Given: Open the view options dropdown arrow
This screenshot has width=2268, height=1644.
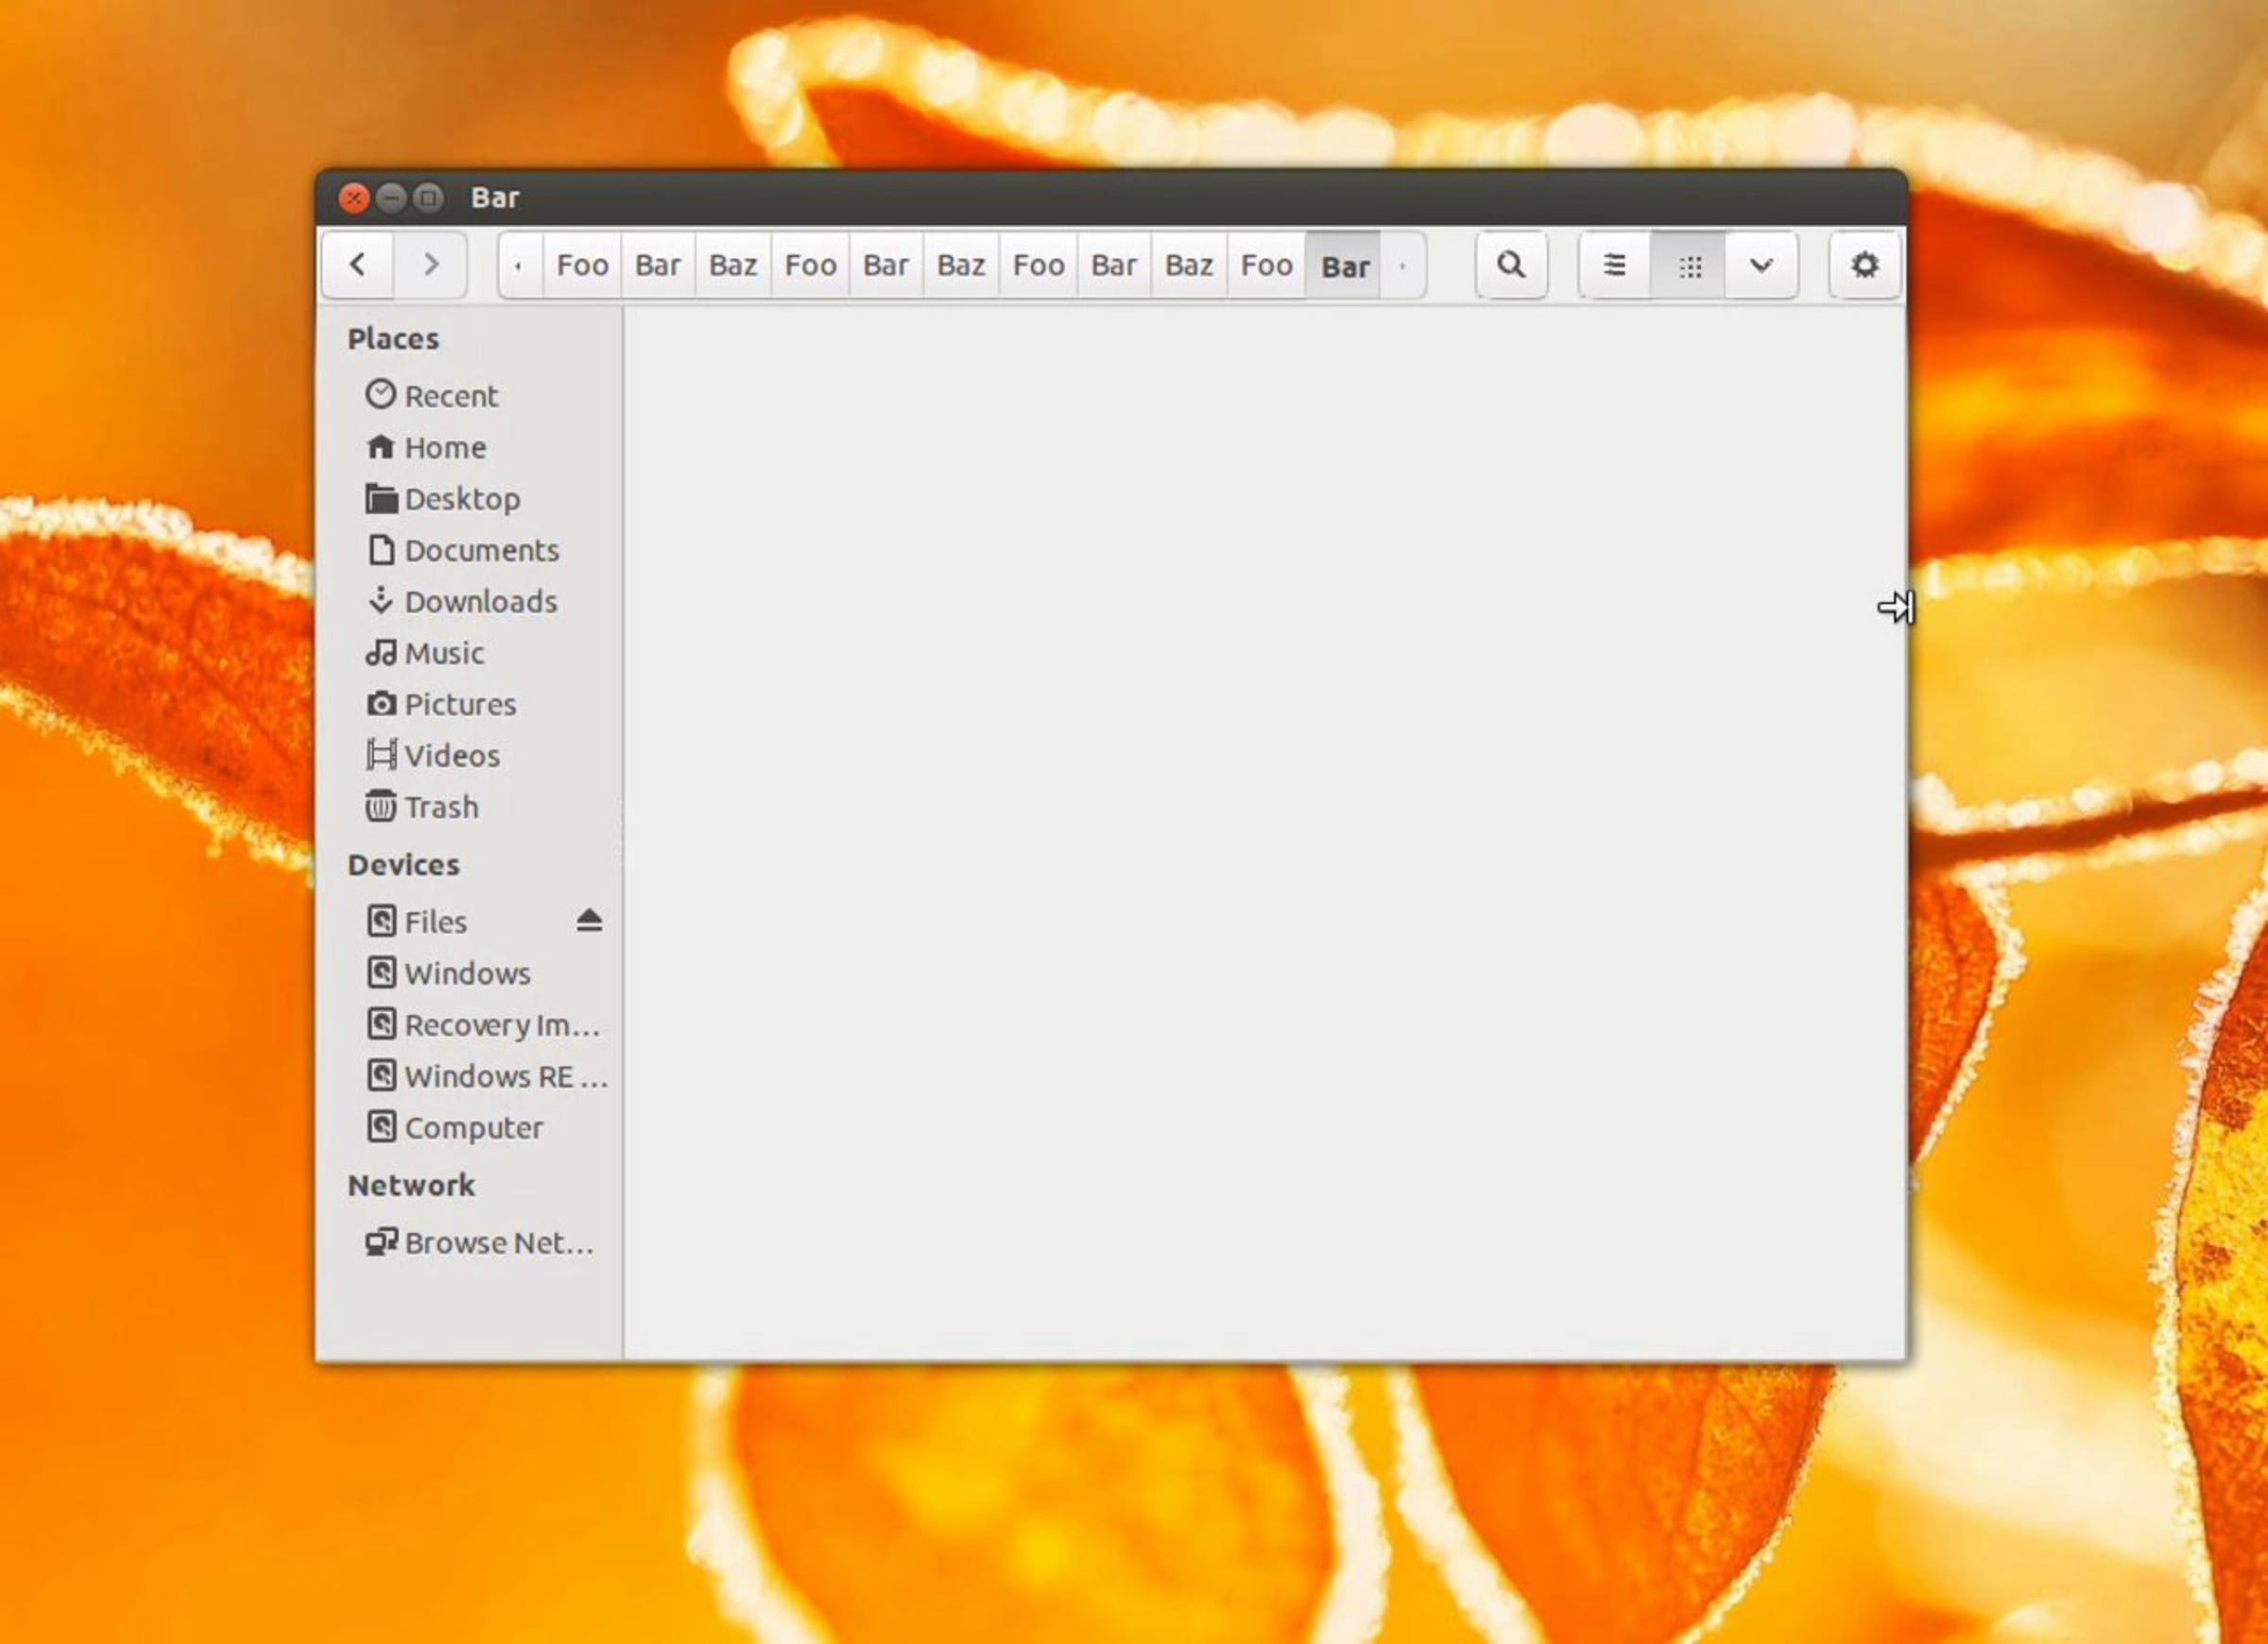Looking at the screenshot, I should (1761, 265).
